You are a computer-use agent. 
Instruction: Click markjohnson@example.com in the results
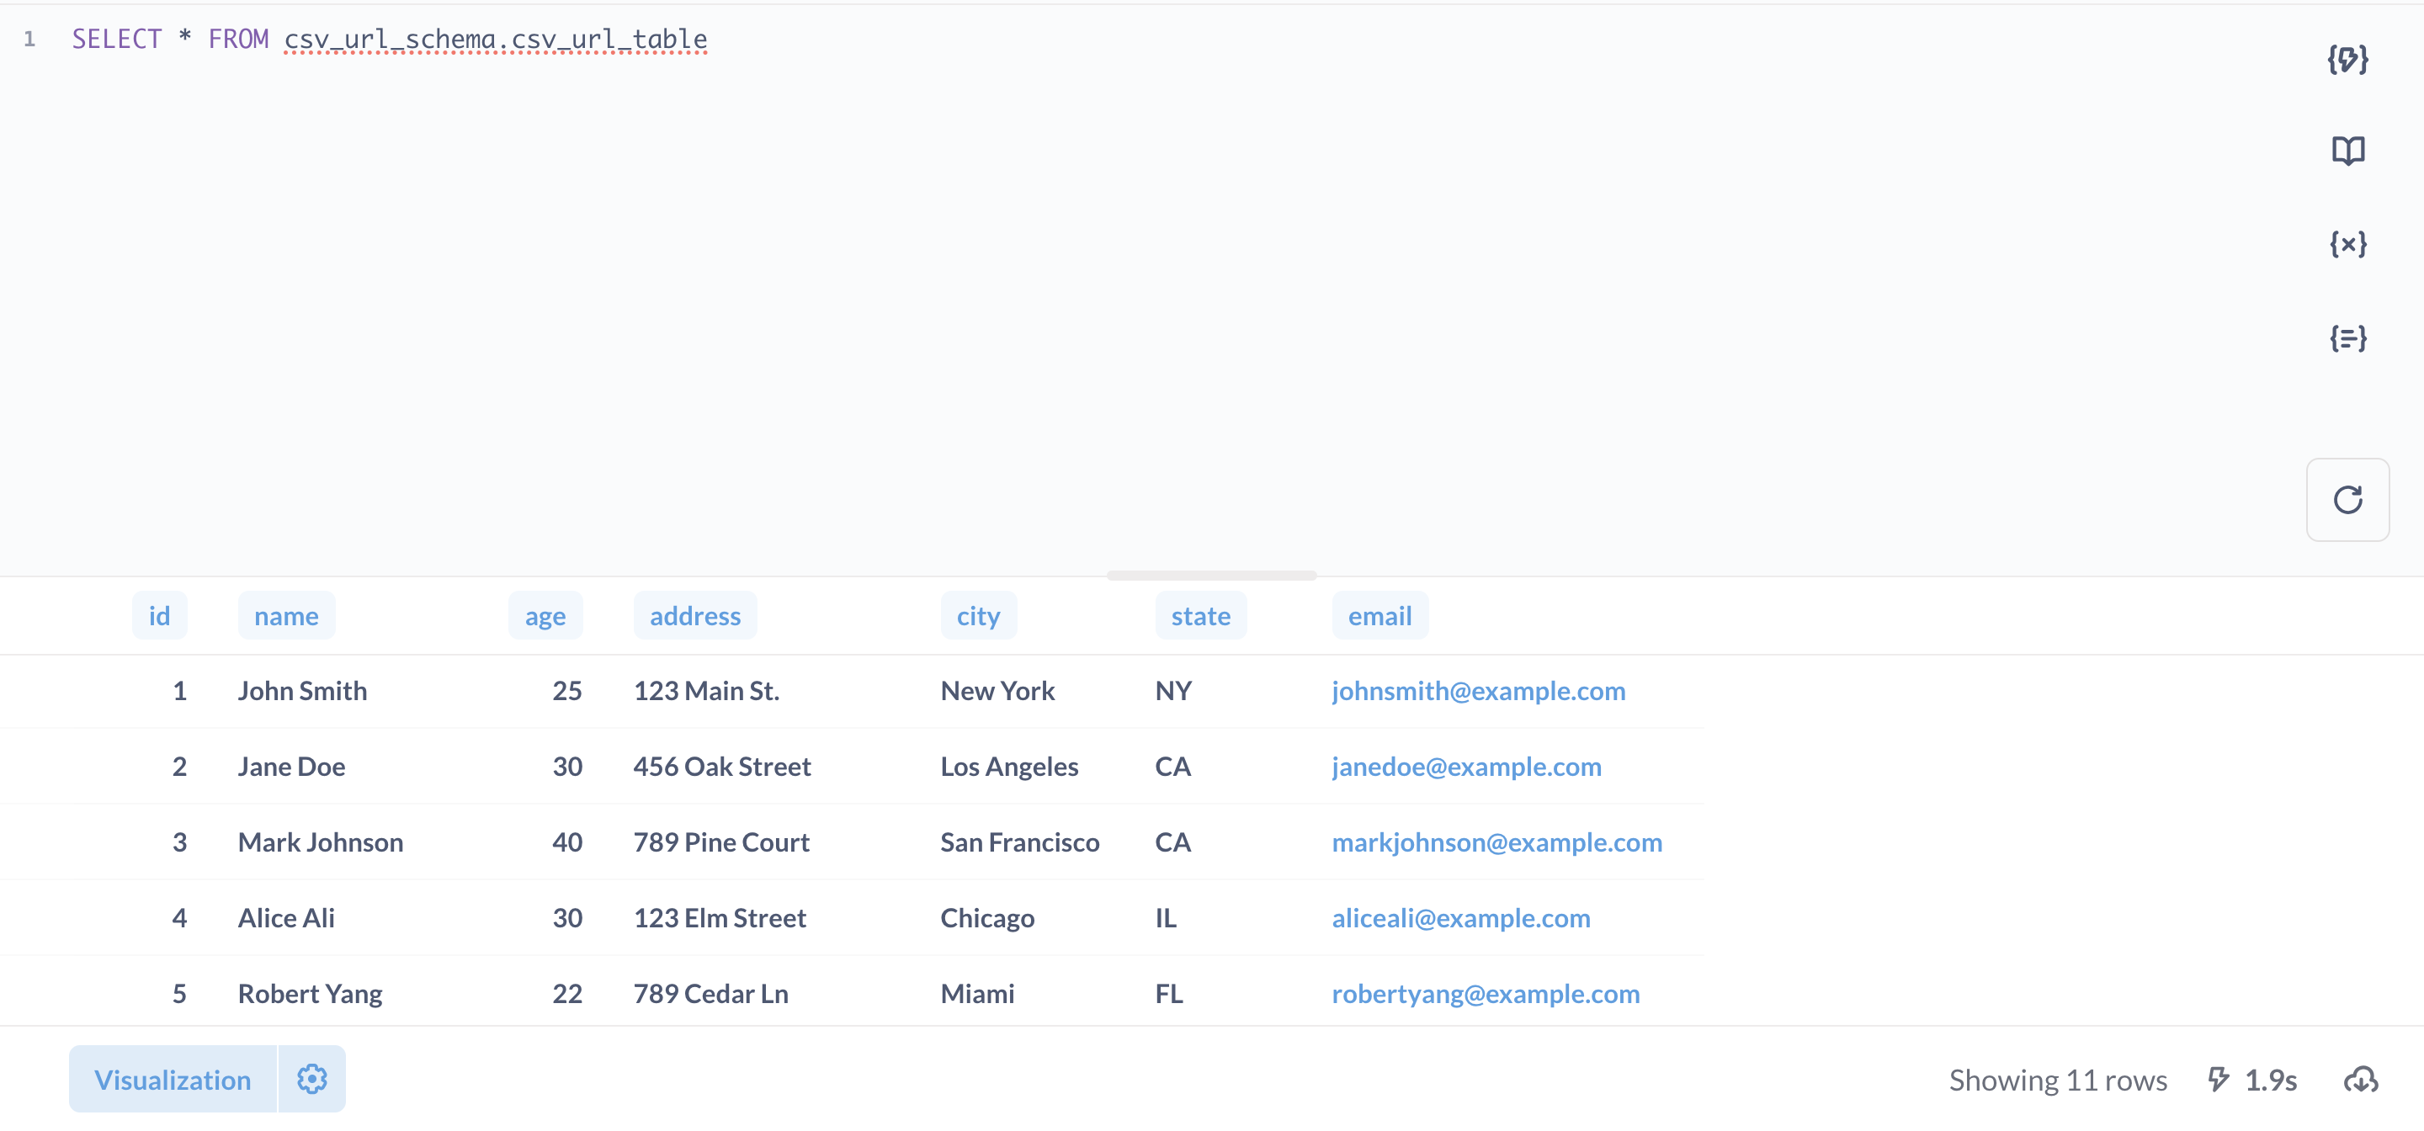tap(1497, 842)
